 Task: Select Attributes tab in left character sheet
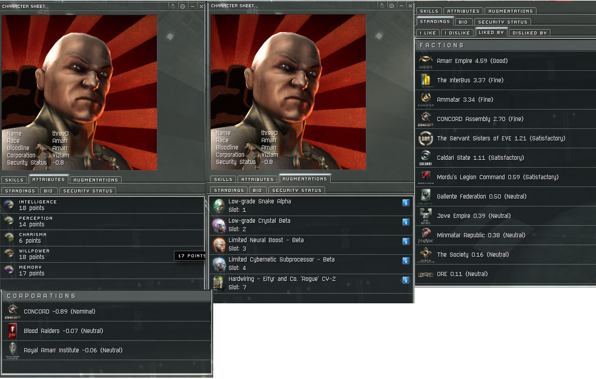pyautogui.click(x=48, y=179)
